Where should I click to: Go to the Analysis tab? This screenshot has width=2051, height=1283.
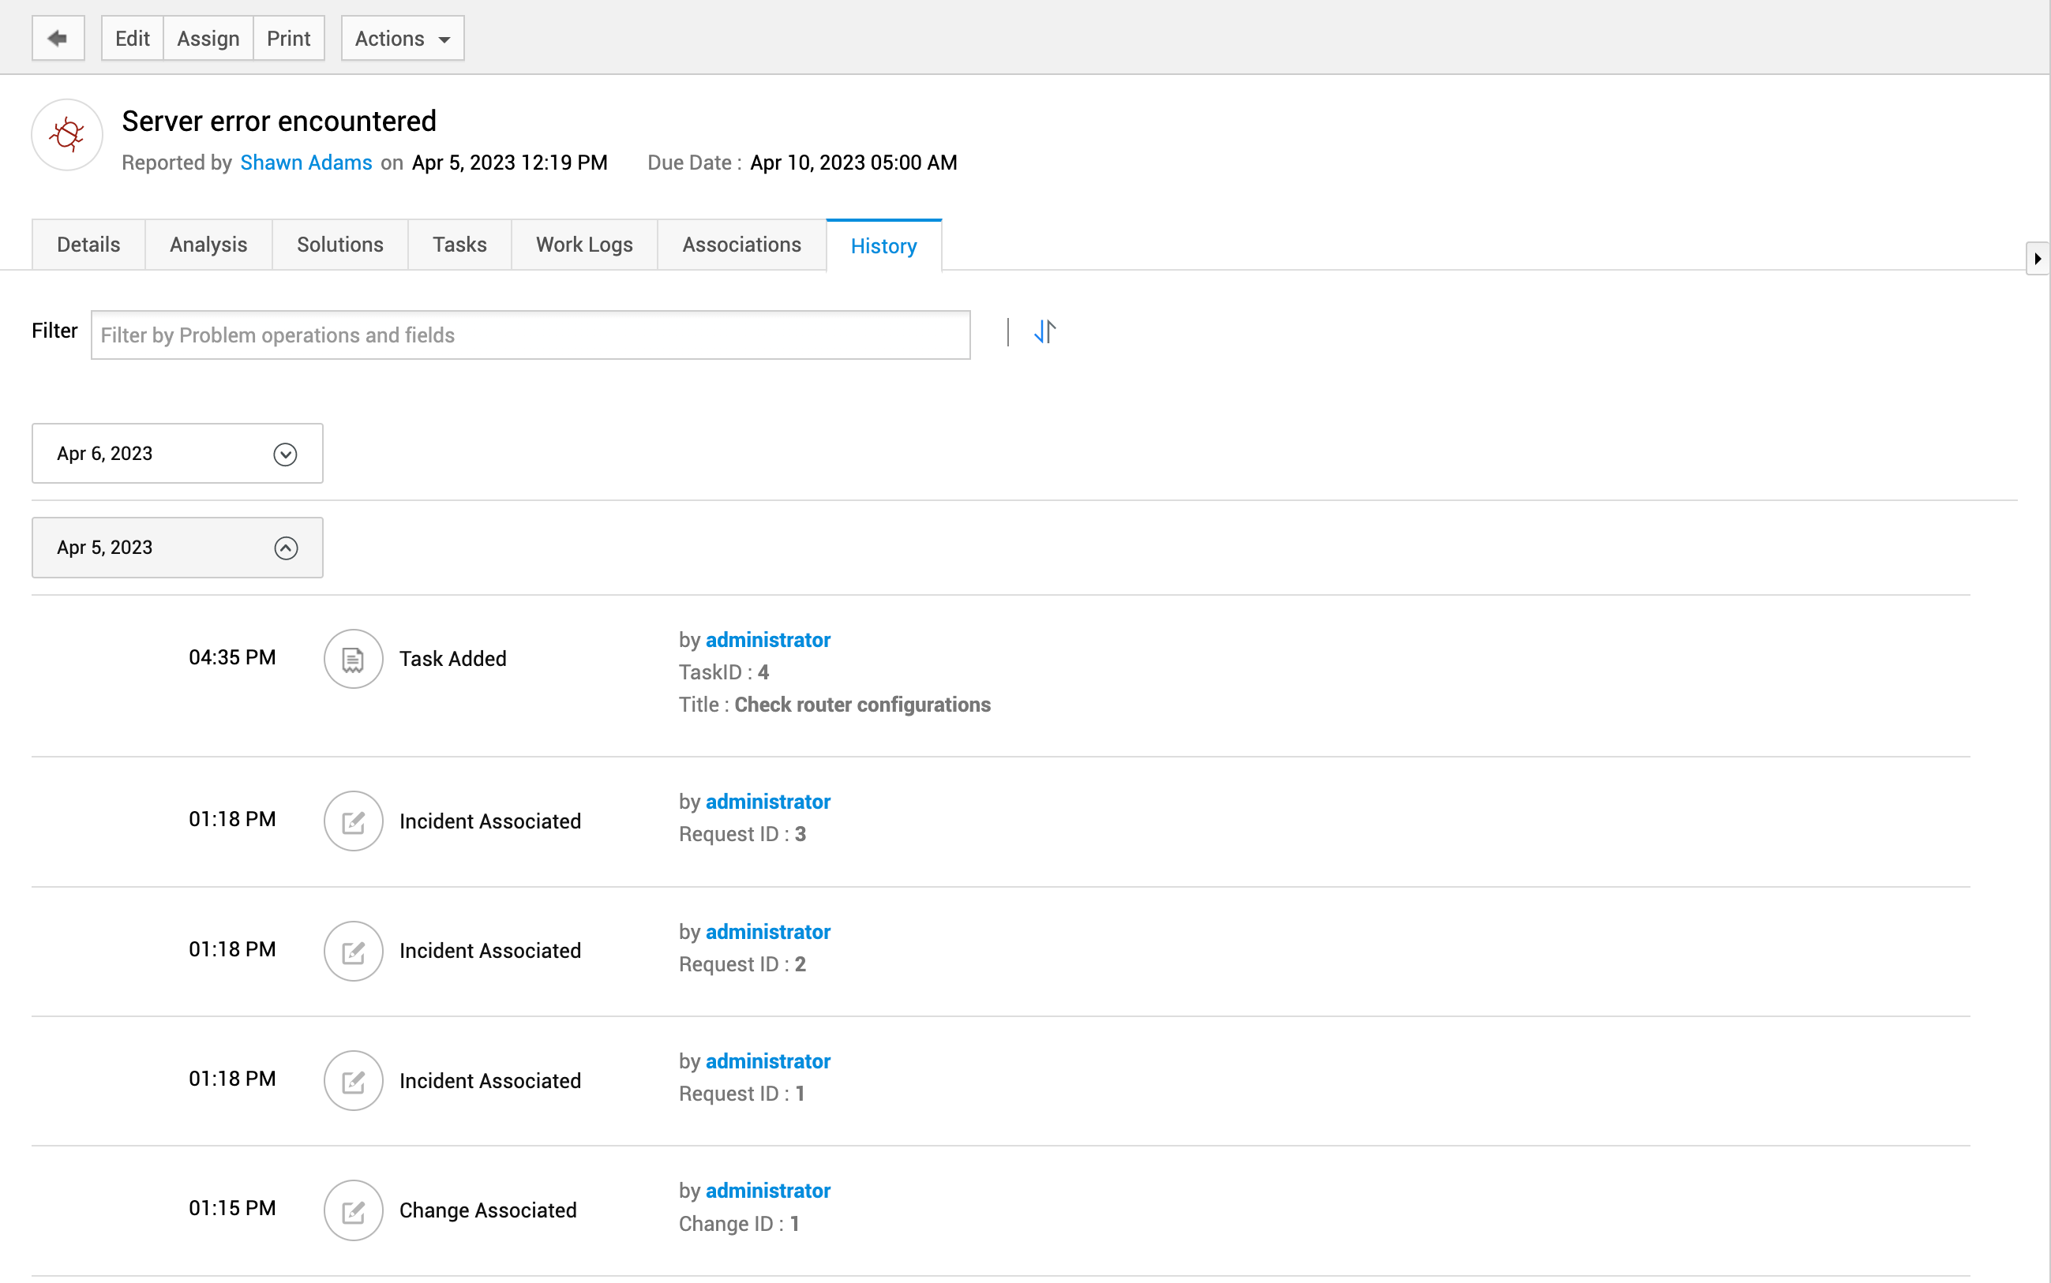(x=208, y=245)
